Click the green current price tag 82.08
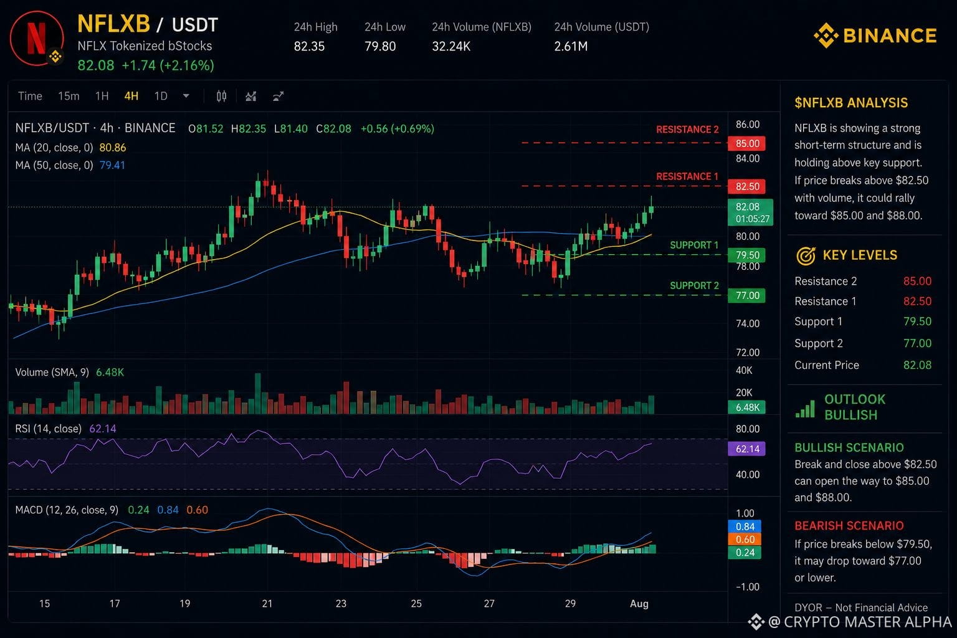Image resolution: width=957 pixels, height=638 pixels. [750, 212]
